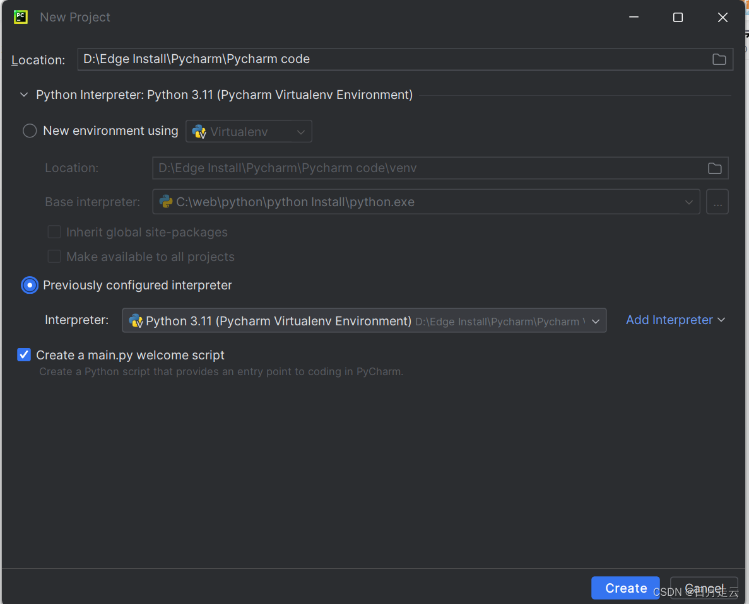Viewport: 749px width, 604px height.
Task: Maximize the New Project window
Action: point(678,17)
